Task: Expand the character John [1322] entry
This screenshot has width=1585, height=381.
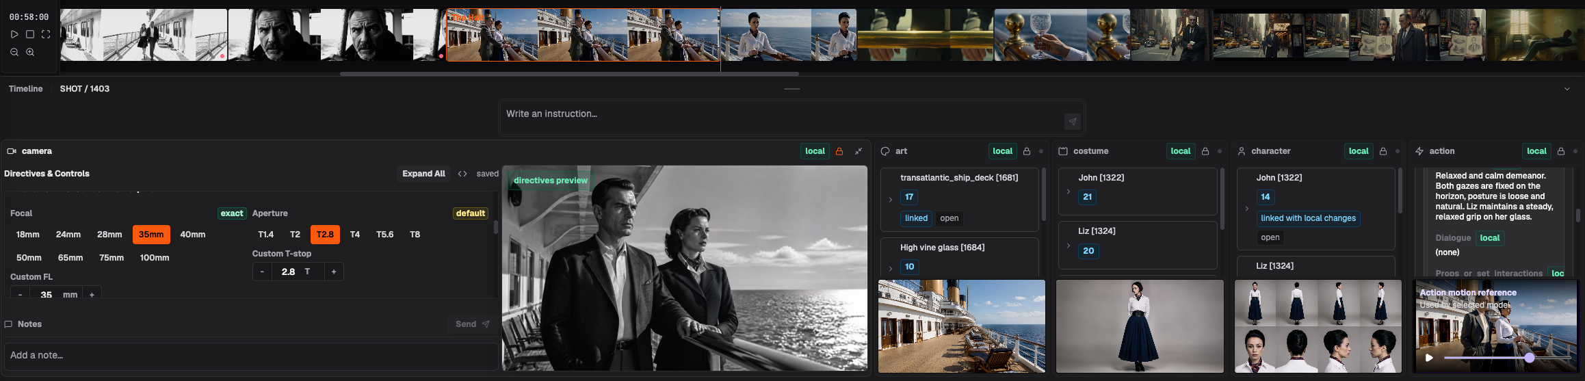Action: (1247, 209)
